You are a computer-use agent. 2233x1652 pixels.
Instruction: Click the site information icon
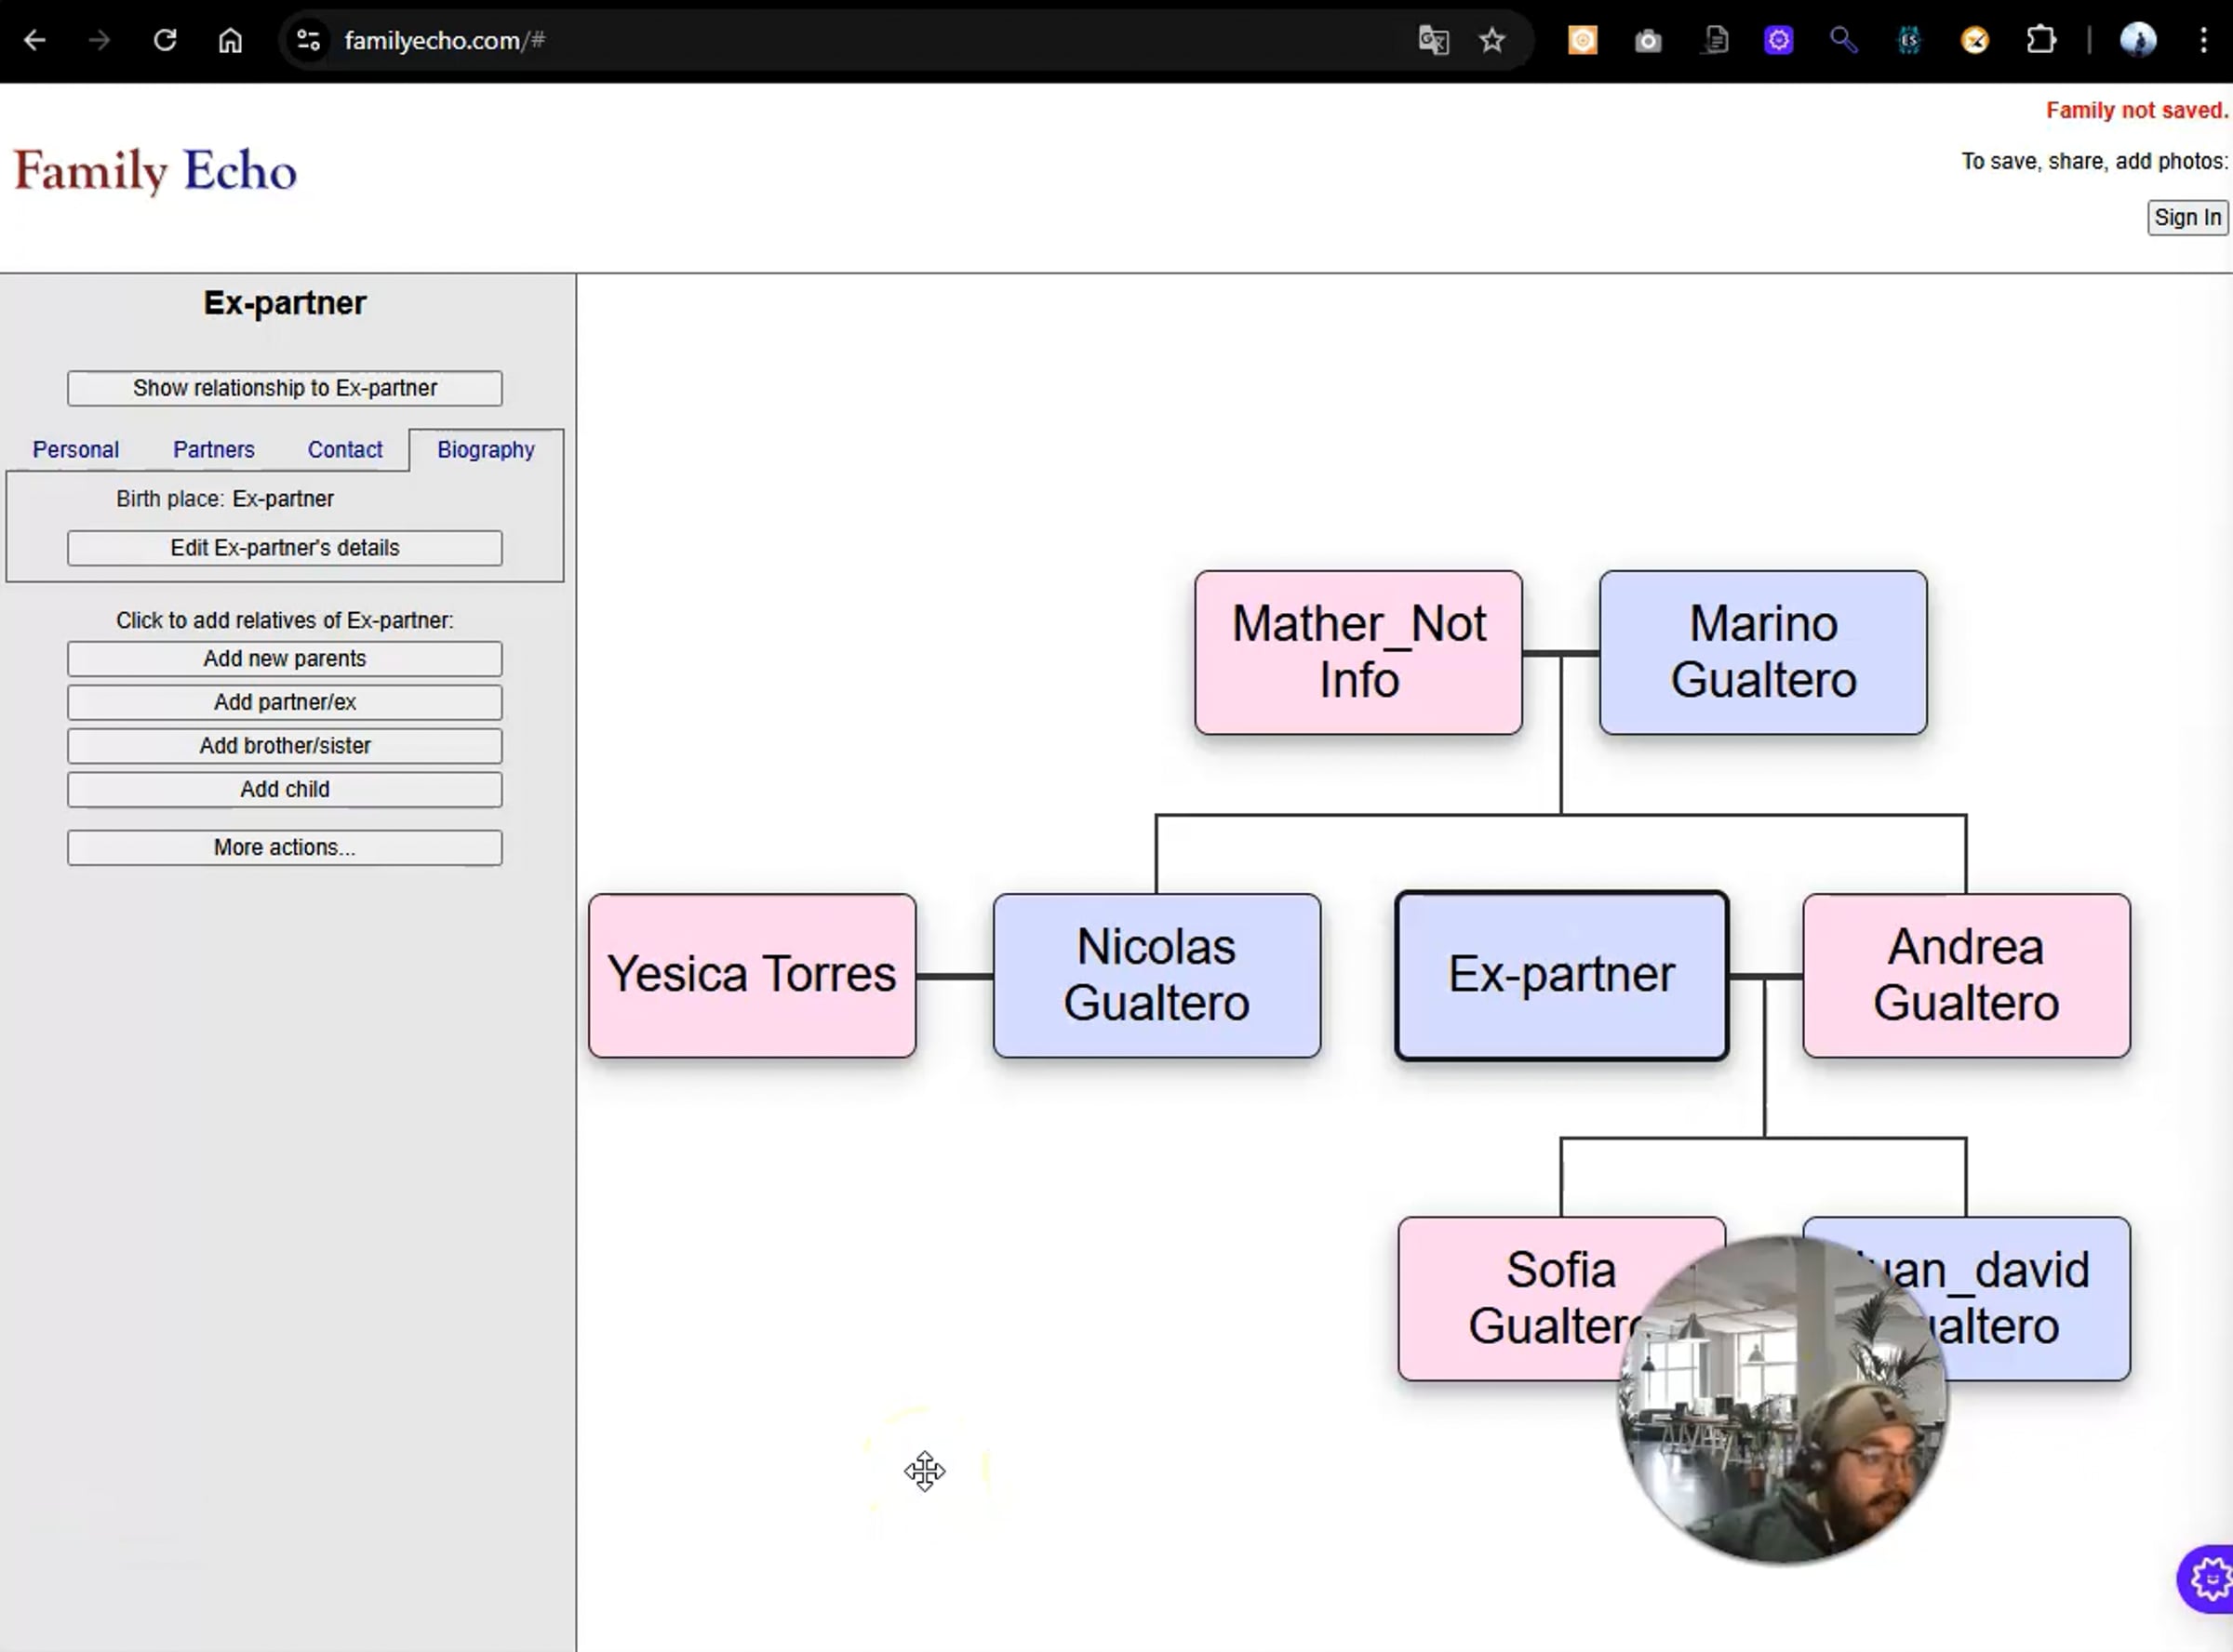pos(308,40)
